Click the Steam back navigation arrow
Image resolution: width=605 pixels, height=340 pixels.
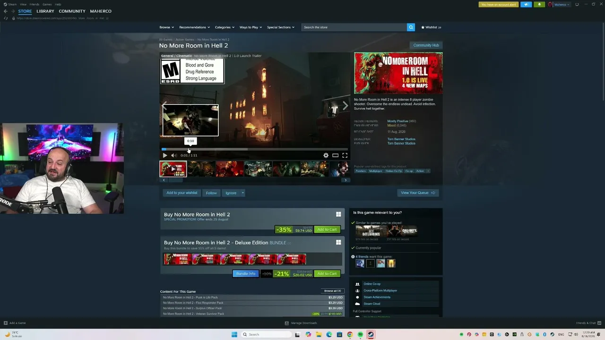click(6, 11)
